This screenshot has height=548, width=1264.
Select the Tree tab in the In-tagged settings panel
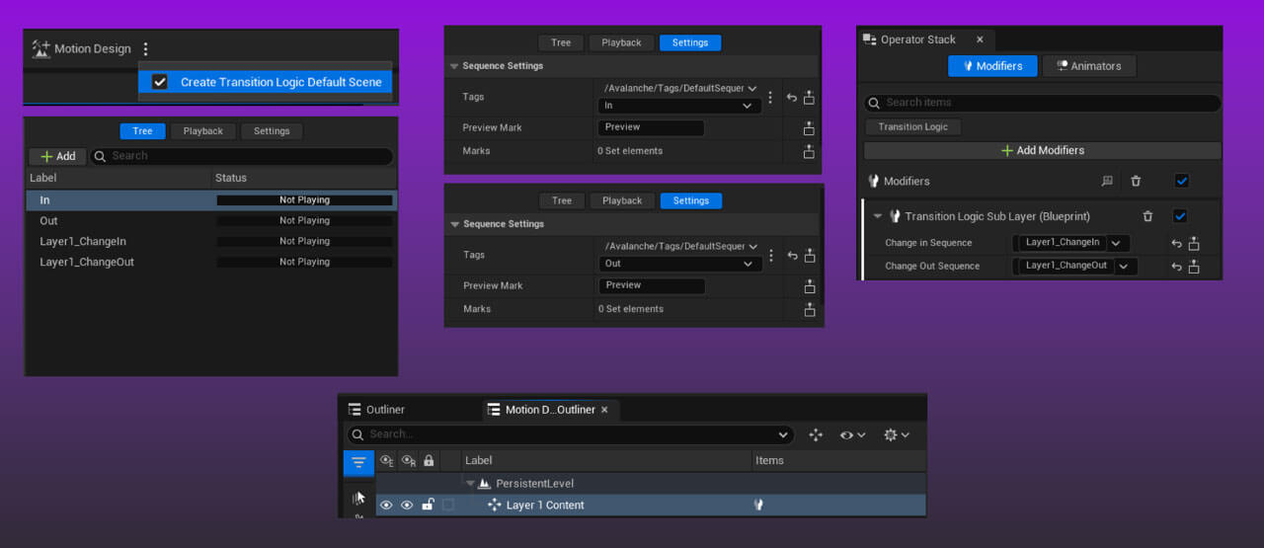coord(561,42)
